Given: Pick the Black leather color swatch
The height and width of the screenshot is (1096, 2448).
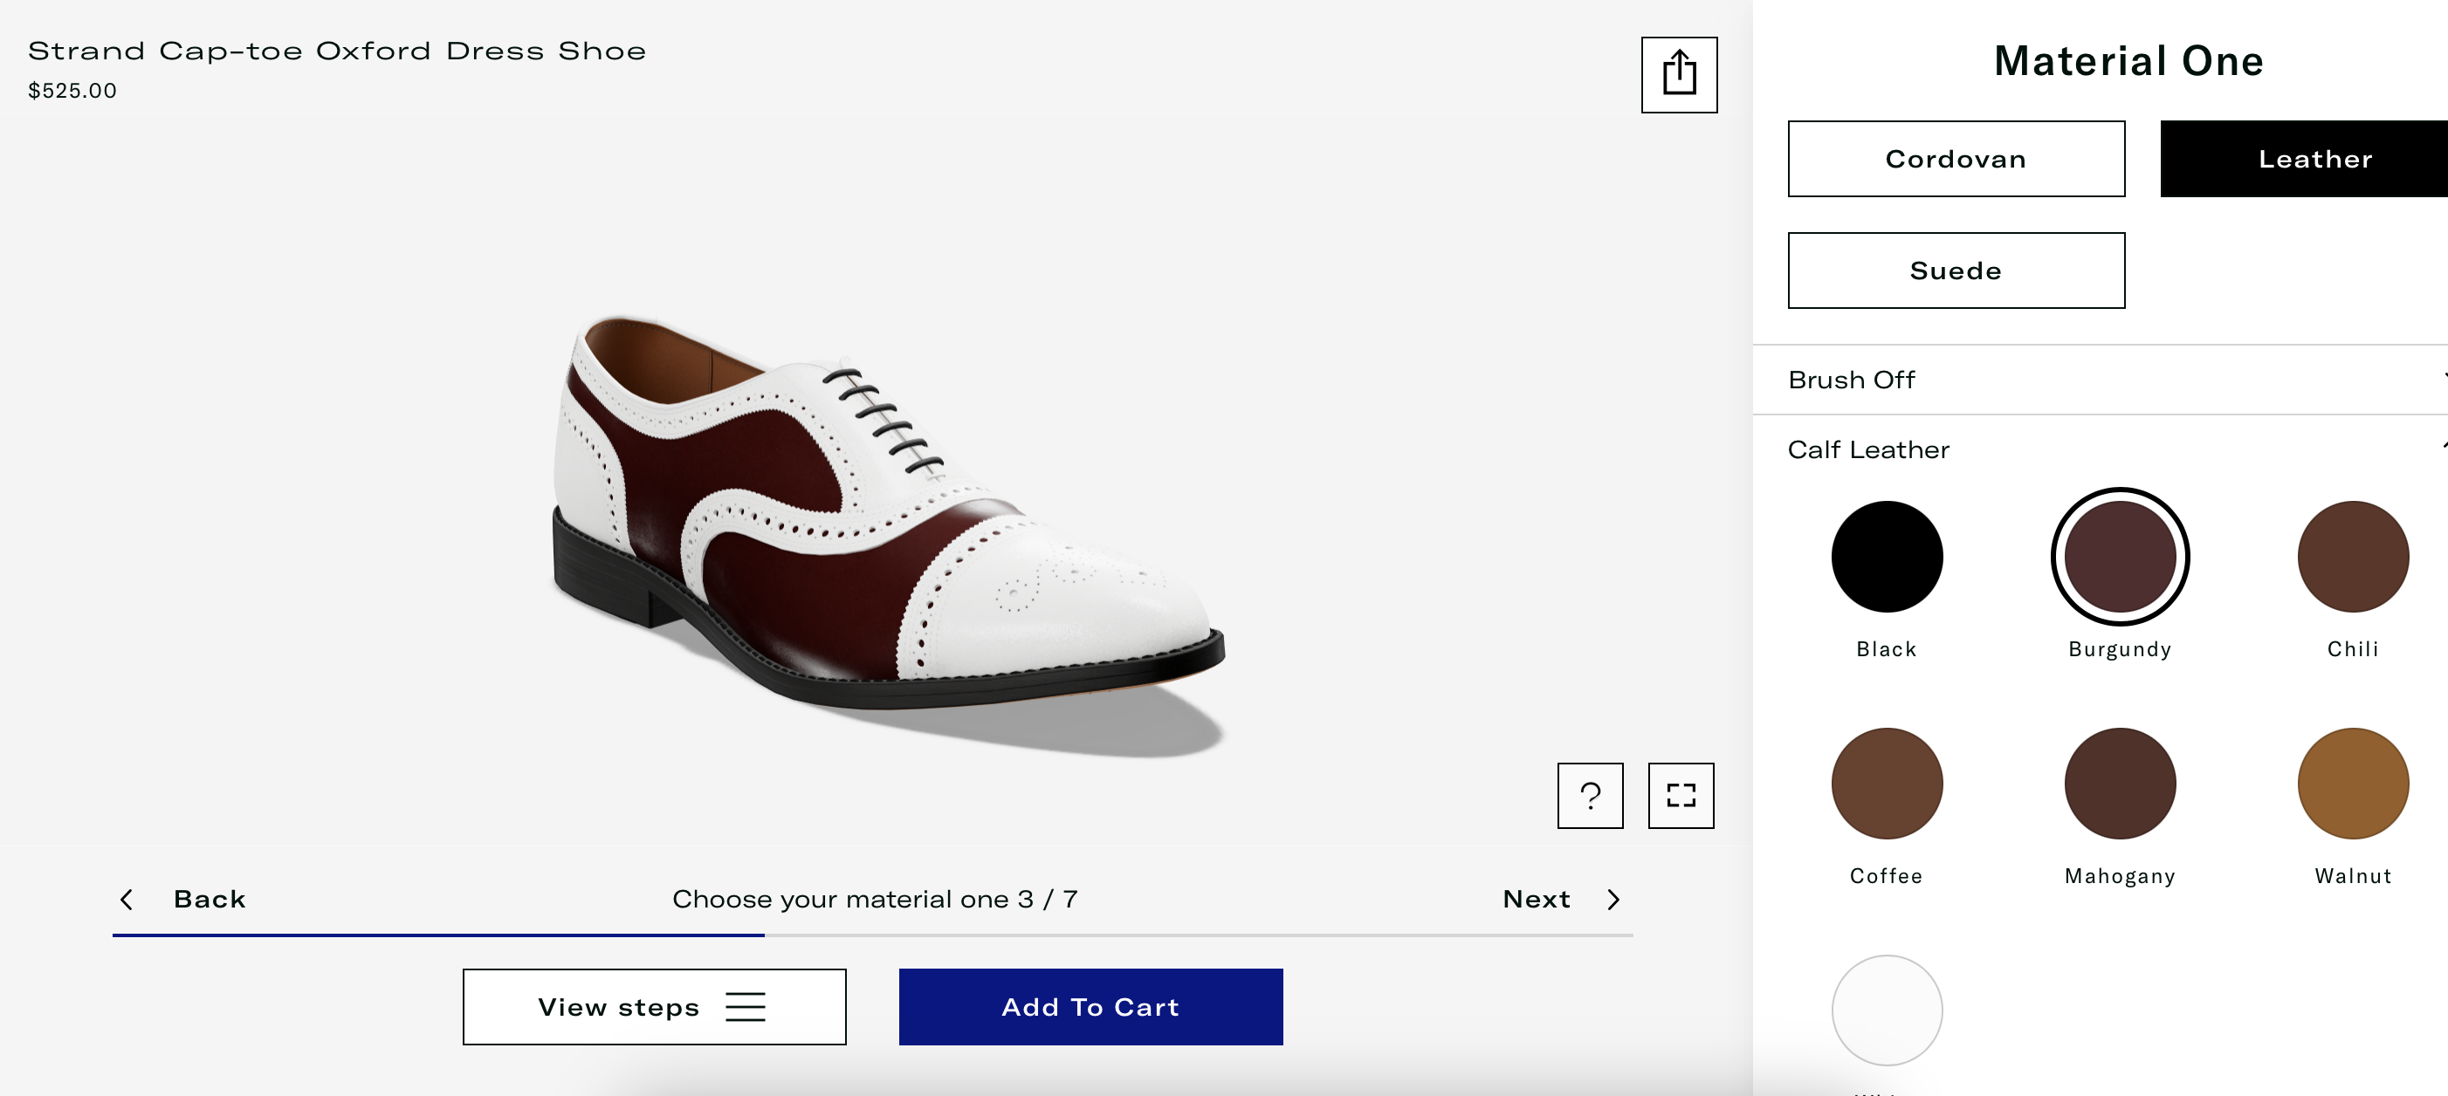Looking at the screenshot, I should point(1886,557).
